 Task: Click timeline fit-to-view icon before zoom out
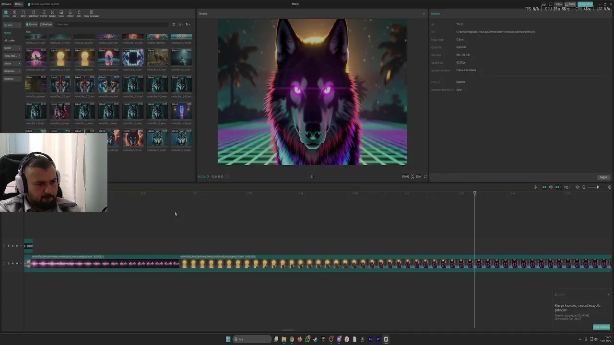[x=577, y=187]
